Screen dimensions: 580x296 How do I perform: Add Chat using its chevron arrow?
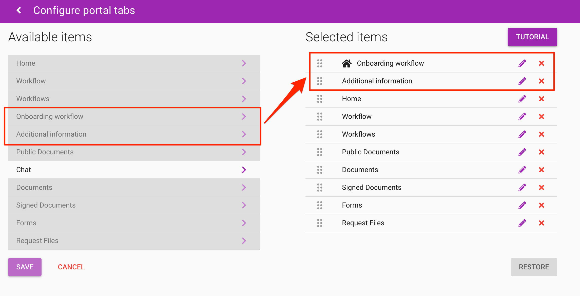[244, 170]
